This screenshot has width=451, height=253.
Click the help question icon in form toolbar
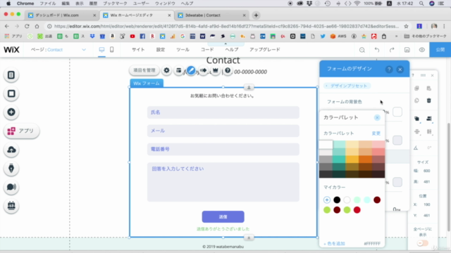228,70
